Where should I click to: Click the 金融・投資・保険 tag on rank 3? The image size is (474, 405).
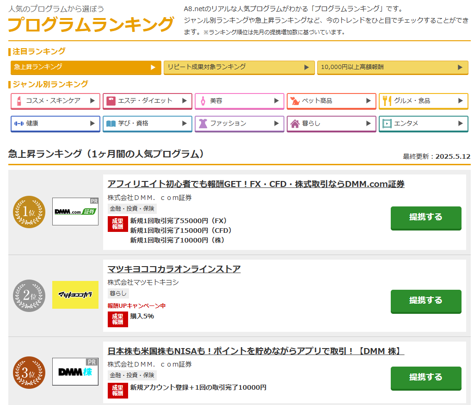coord(132,375)
